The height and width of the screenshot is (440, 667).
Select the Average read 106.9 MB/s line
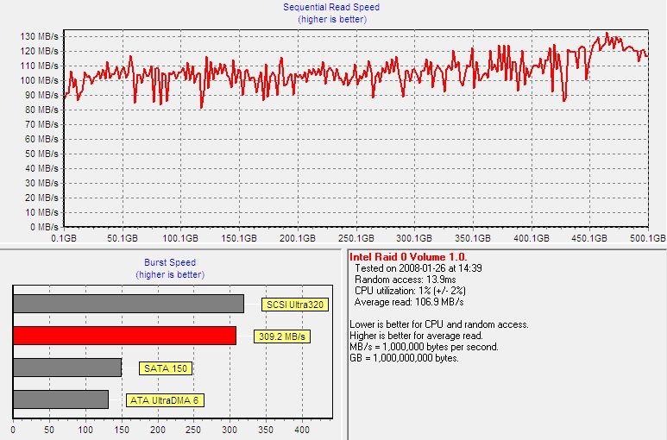pyautogui.click(x=409, y=301)
